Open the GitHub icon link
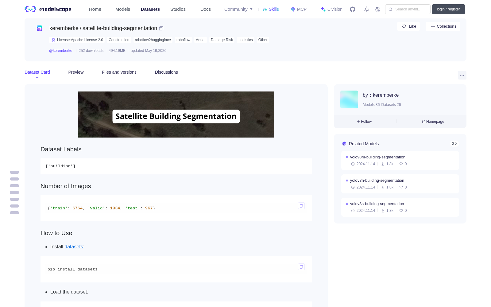491x307 pixels. tap(353, 9)
